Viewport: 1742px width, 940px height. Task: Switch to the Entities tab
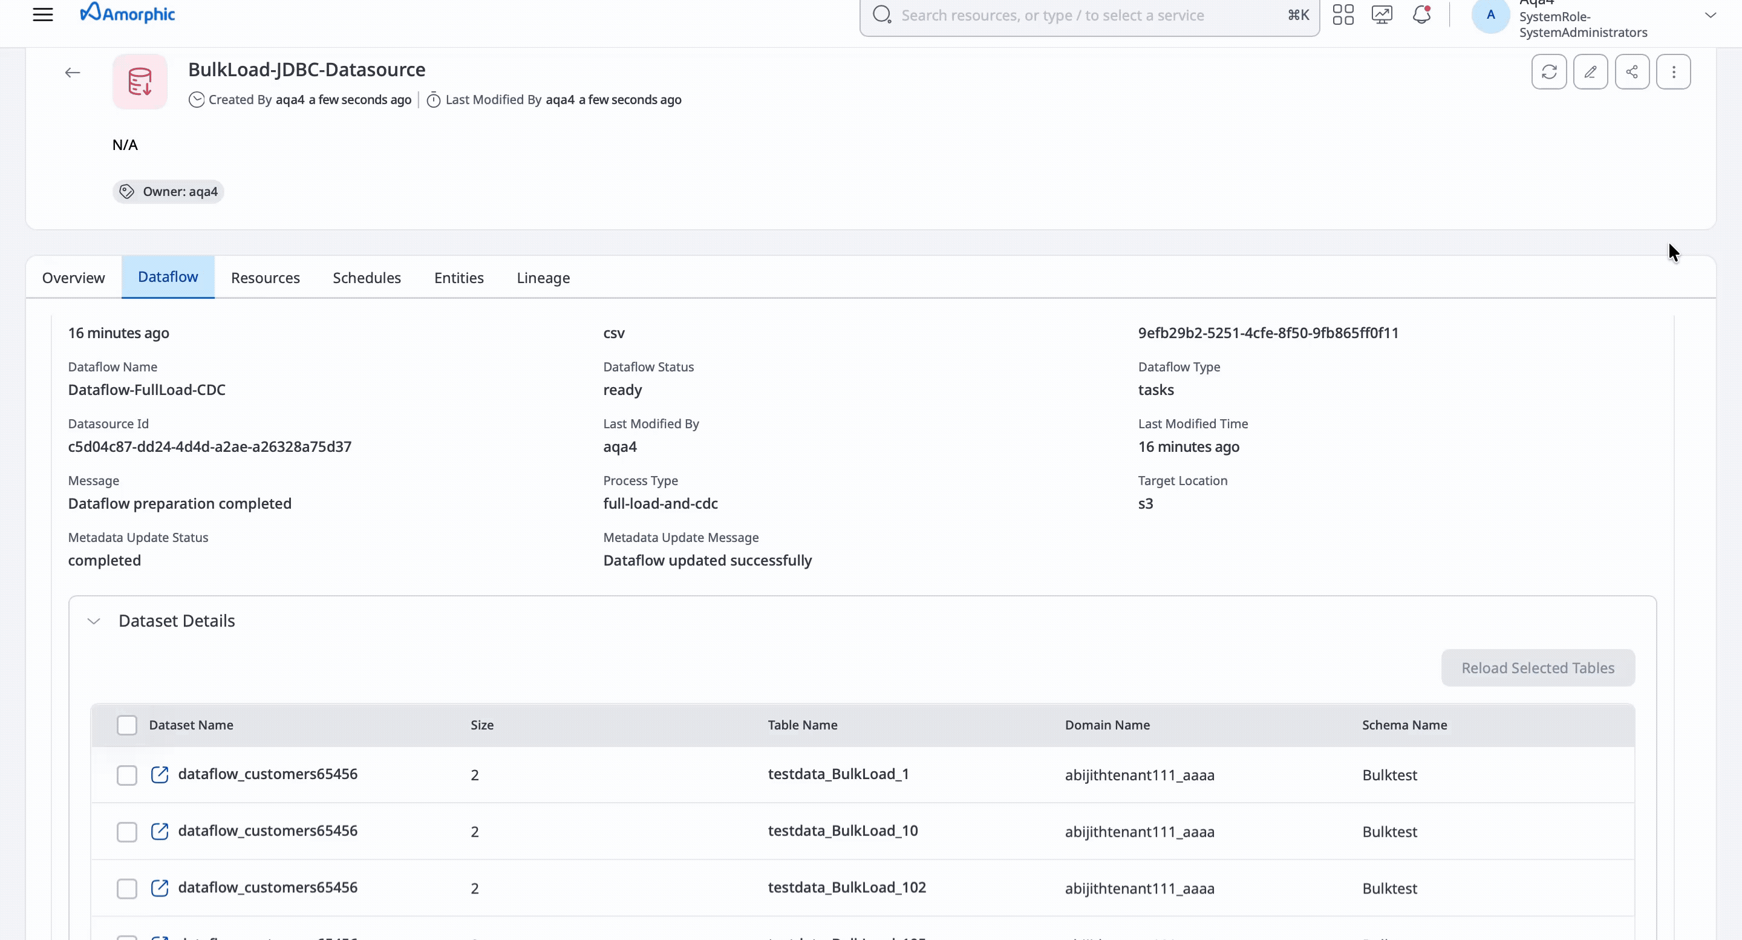(x=458, y=278)
